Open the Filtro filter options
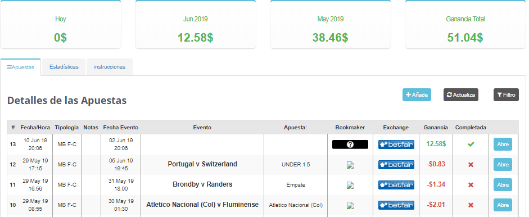This screenshot has width=529, height=217. click(x=506, y=95)
